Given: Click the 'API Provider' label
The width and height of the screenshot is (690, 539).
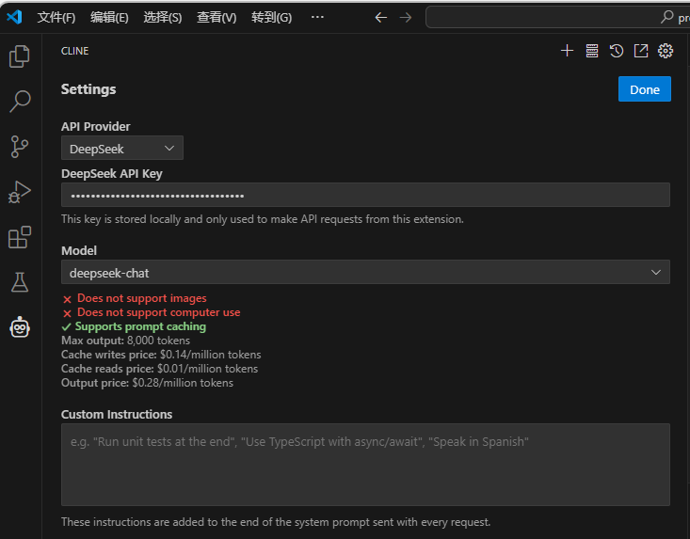Looking at the screenshot, I should point(96,127).
